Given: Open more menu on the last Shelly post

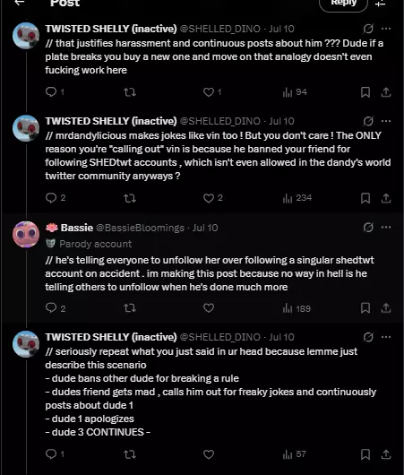Looking at the screenshot, I should (x=386, y=337).
